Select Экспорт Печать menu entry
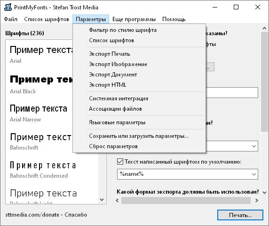This screenshot has height=226, width=269. click(x=139, y=54)
